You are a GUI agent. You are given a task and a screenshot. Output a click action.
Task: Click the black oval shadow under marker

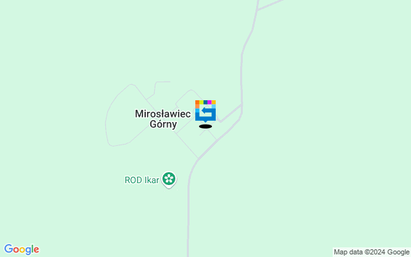coord(205,127)
